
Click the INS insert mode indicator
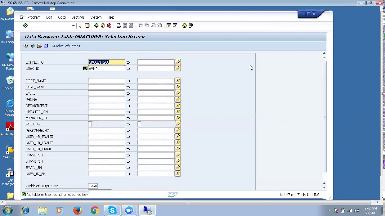click(x=316, y=195)
